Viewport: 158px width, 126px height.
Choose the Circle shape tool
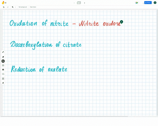click(x=3, y=74)
